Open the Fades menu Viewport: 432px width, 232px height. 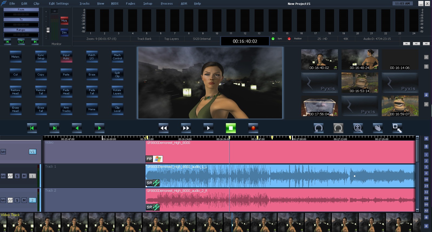[x=130, y=4]
